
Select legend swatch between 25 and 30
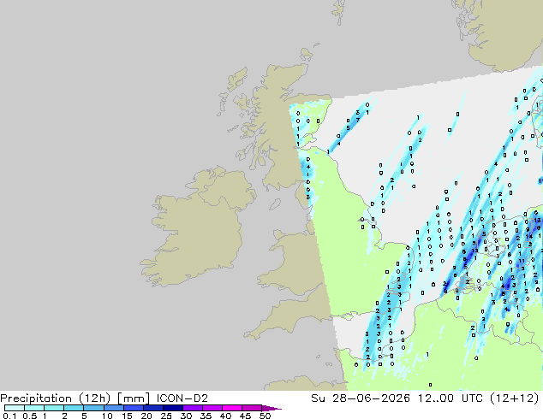[x=172, y=408]
